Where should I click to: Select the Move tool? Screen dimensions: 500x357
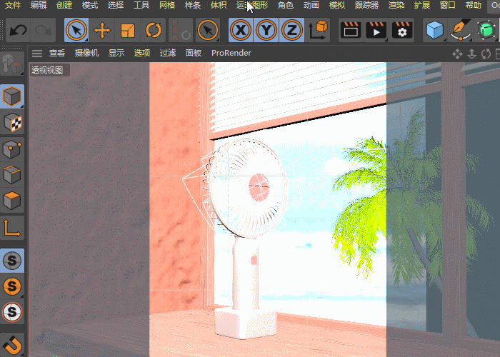click(x=102, y=30)
